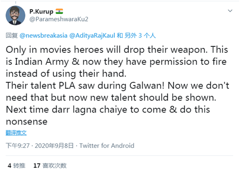Screen dimensions: 240x175
Task: Show the 另外 3 个人 reply recipients
Action: pos(140,36)
